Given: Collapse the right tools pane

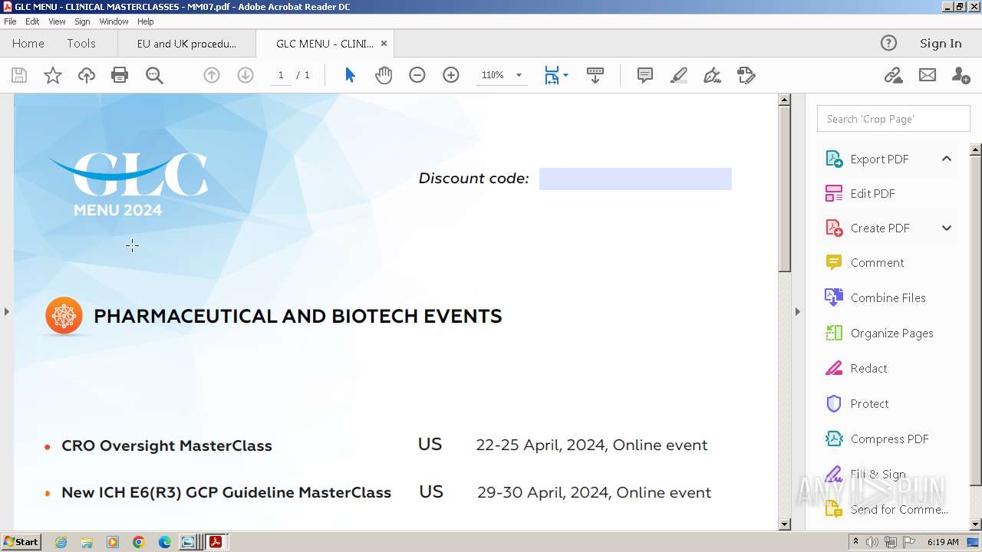Looking at the screenshot, I should [797, 311].
